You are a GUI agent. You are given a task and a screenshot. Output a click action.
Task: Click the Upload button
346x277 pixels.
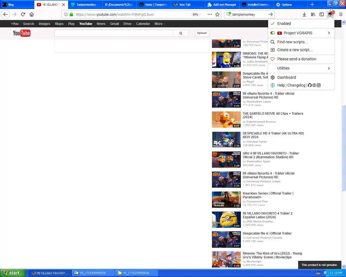[x=202, y=33]
